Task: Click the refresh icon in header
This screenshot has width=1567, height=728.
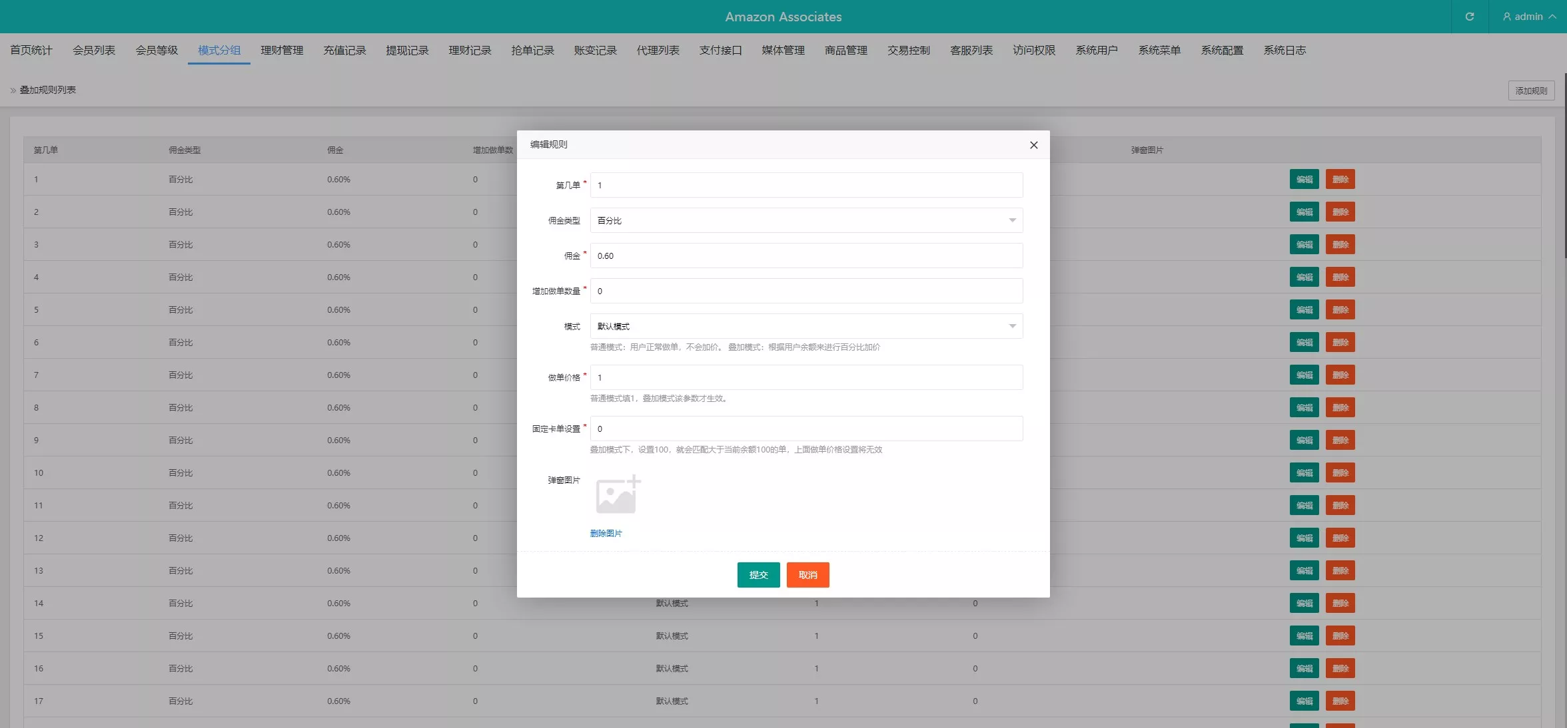Action: 1469,17
